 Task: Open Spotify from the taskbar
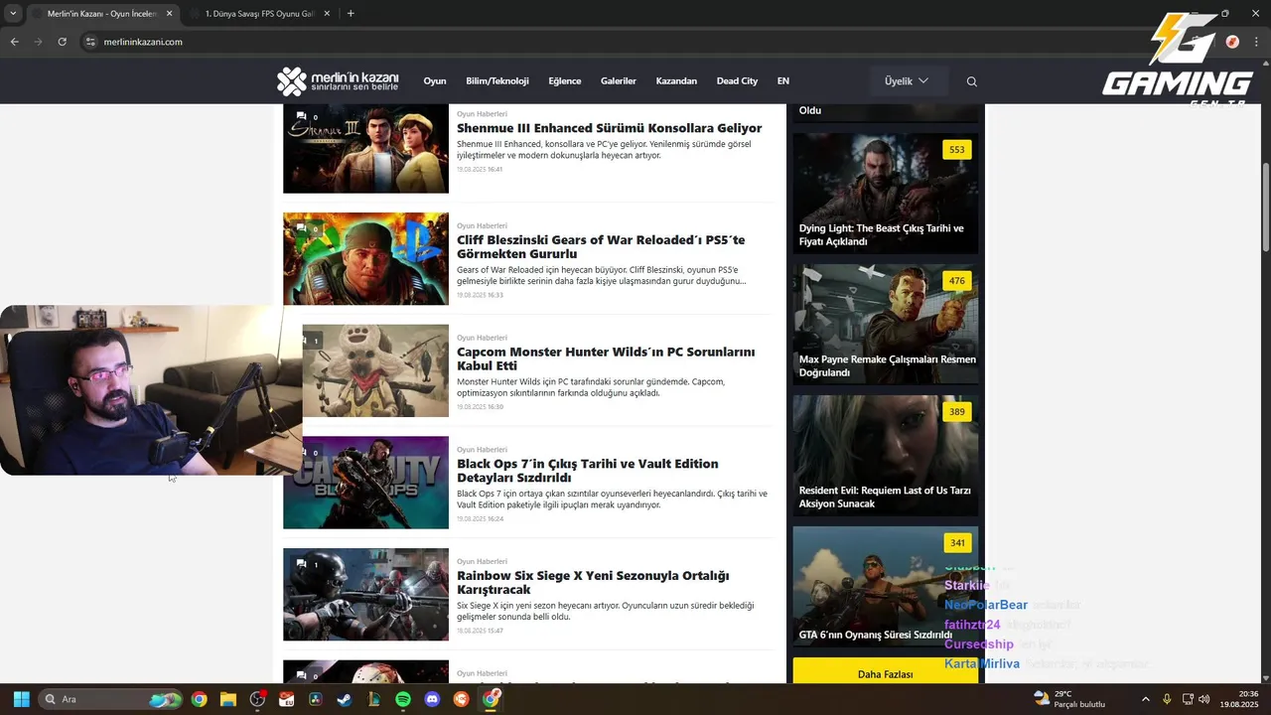point(403,699)
